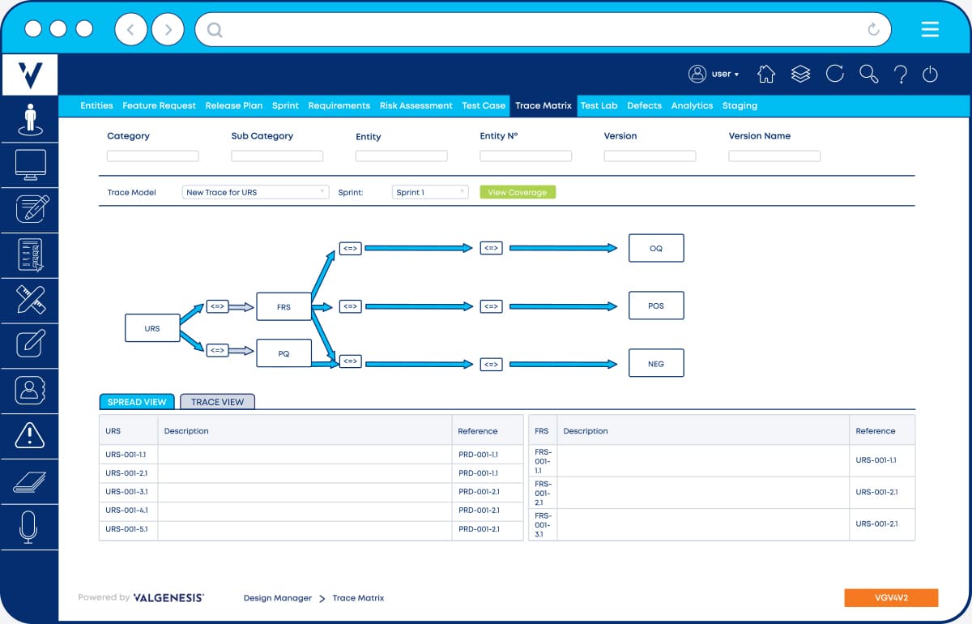Switch to the Test Lab tab

click(x=599, y=105)
